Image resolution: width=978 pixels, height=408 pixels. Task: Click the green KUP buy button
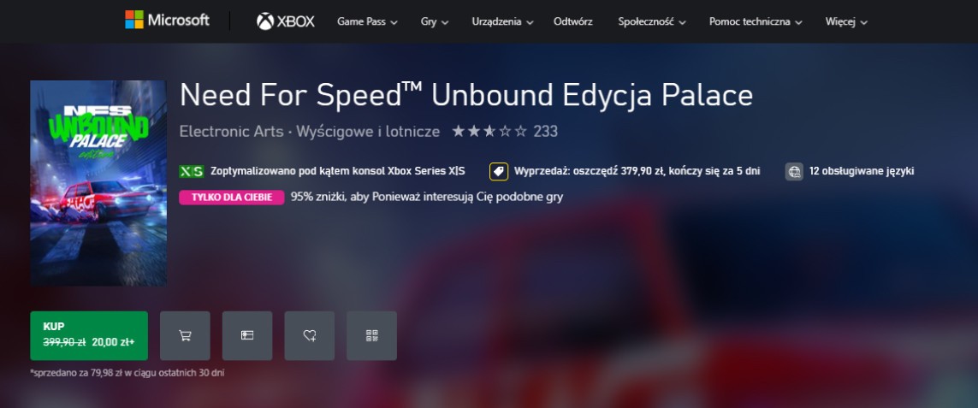[89, 335]
